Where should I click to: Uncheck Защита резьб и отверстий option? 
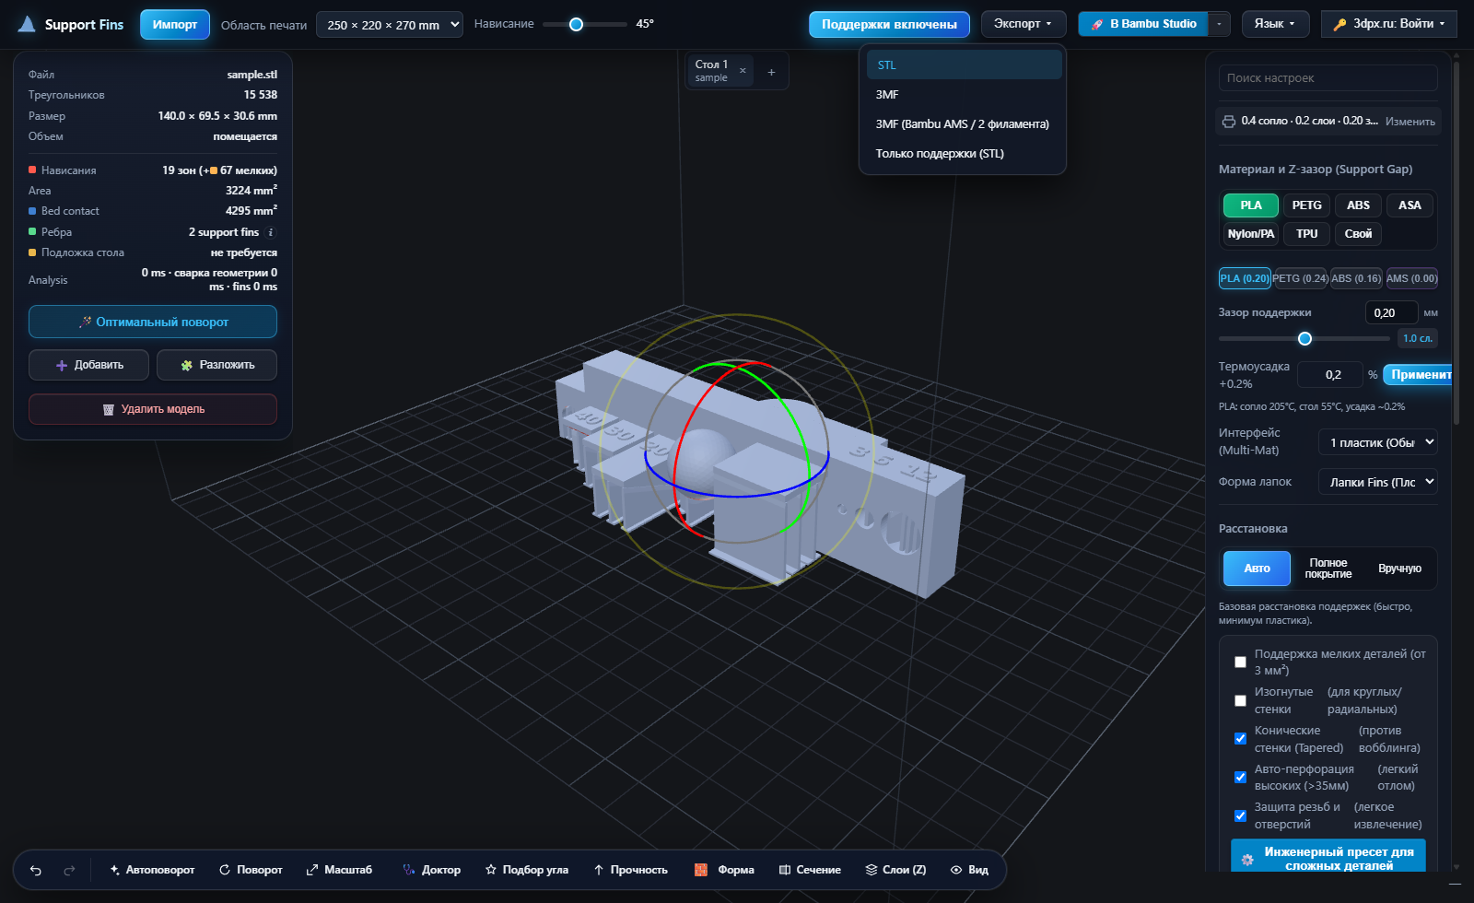pyautogui.click(x=1240, y=815)
